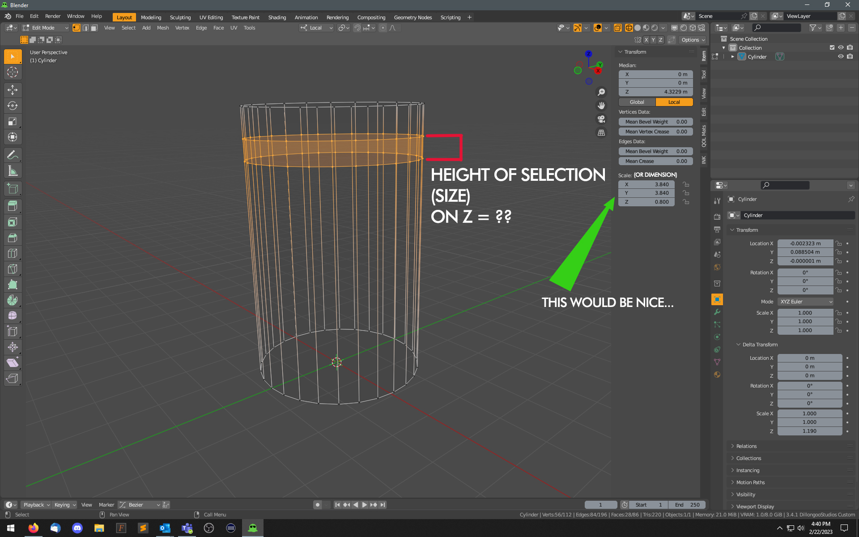Select the Annotate tool
Image resolution: width=859 pixels, height=537 pixels.
(13, 155)
